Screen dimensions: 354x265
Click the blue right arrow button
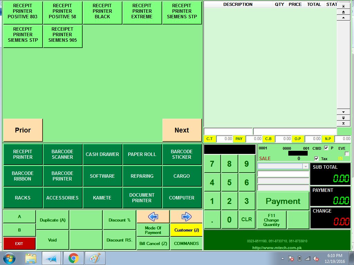click(x=186, y=217)
